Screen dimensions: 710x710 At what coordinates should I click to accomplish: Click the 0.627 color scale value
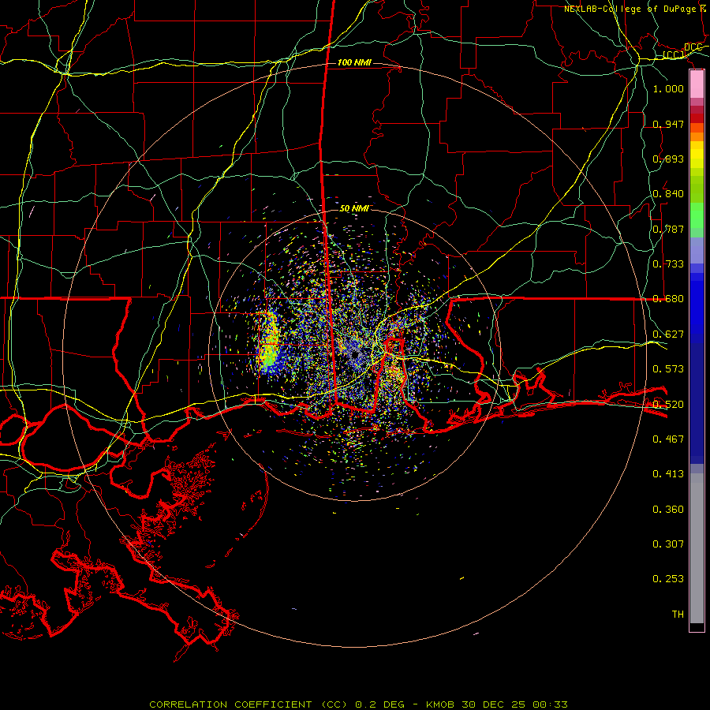coord(668,334)
